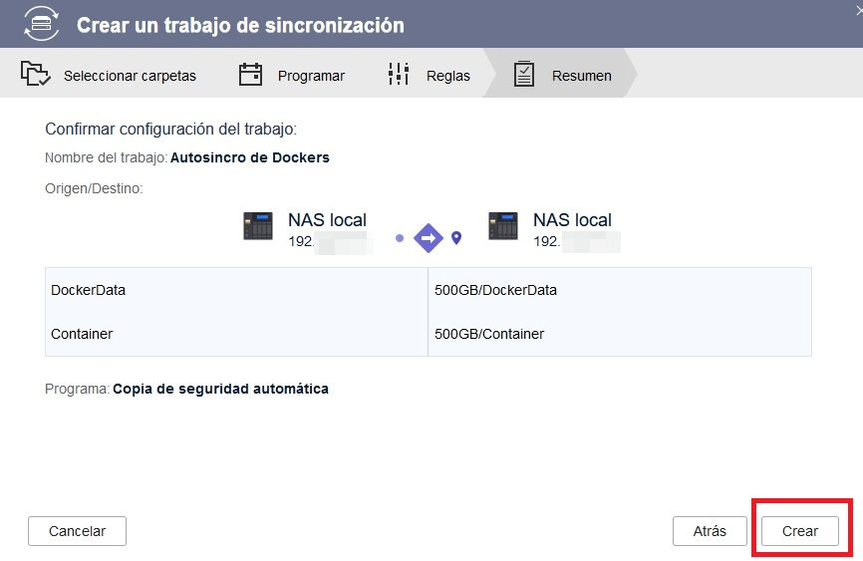Click the Copia de seguridad automática text
Screen dimensions: 863x561
(220, 389)
